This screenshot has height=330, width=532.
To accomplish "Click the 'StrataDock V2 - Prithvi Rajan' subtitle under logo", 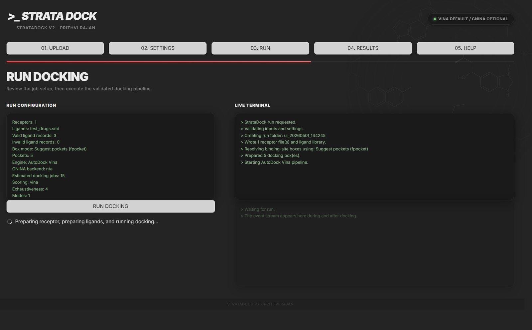I will click(x=56, y=28).
